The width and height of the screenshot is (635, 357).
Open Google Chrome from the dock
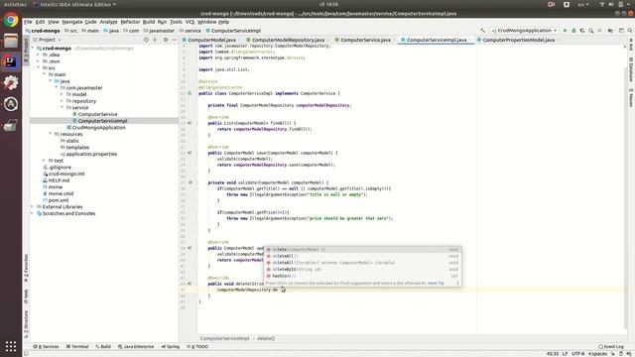pyautogui.click(x=11, y=20)
